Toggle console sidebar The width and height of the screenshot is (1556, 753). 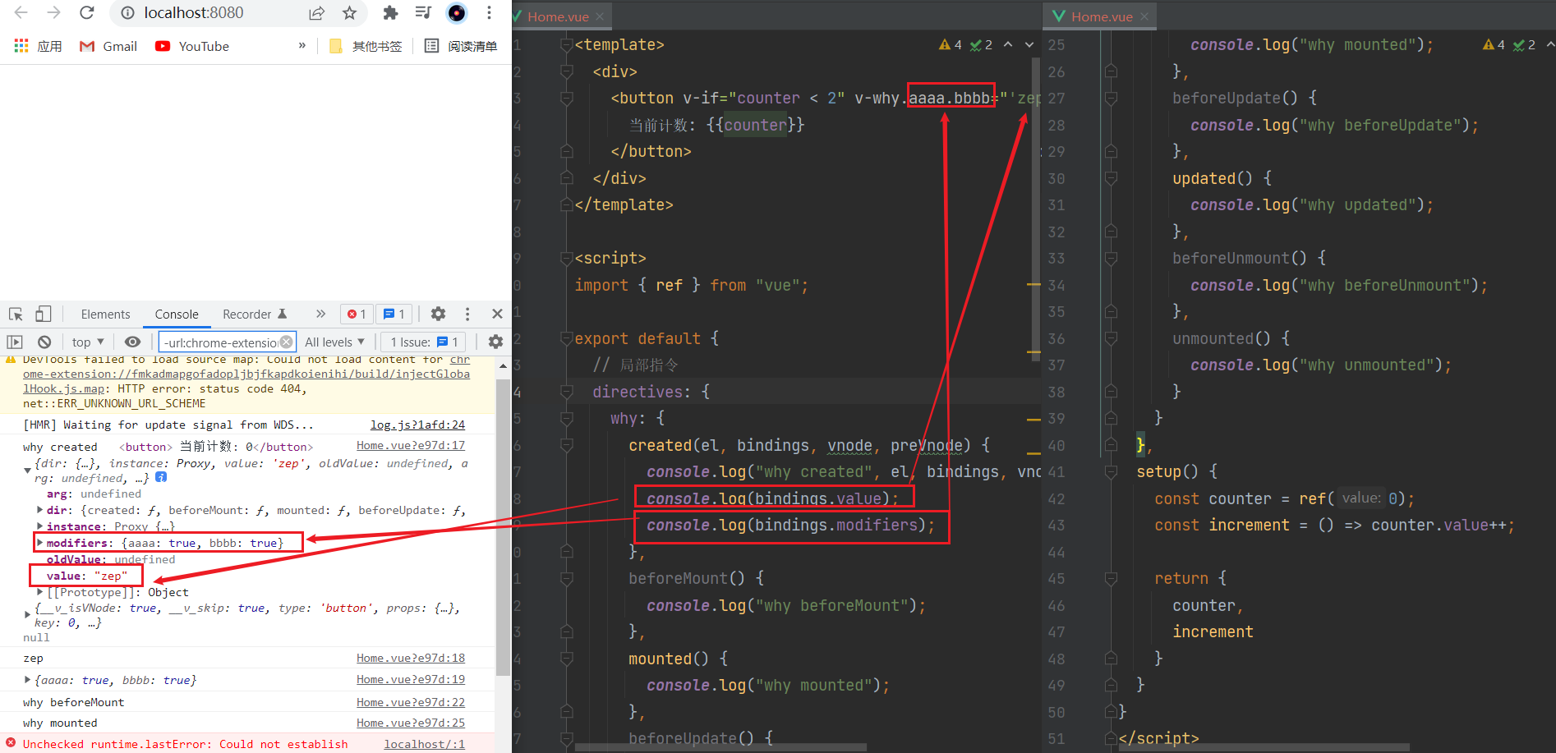click(x=15, y=342)
